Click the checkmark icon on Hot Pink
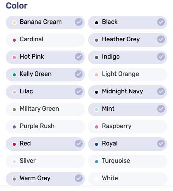This screenshot has width=173, height=191. (79, 57)
